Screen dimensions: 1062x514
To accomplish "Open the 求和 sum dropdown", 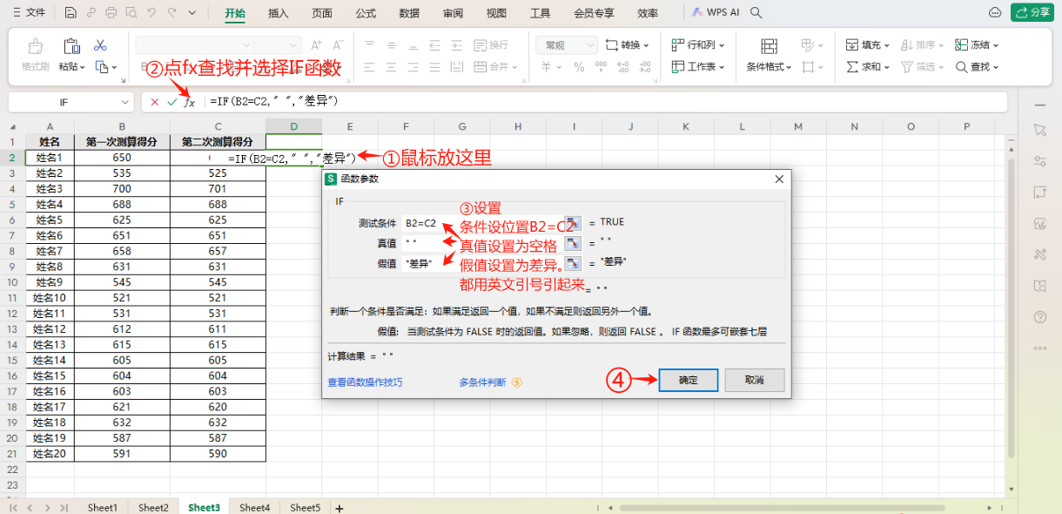I will 868,67.
